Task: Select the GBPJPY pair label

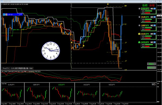Action: click(x=145, y=25)
